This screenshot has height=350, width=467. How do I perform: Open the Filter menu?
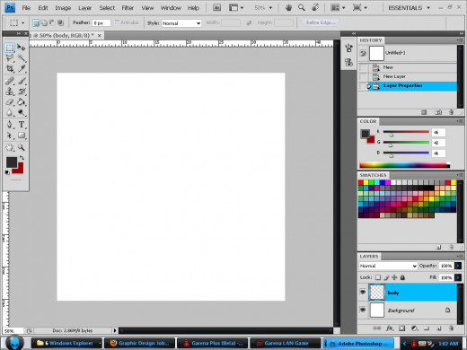[128, 8]
